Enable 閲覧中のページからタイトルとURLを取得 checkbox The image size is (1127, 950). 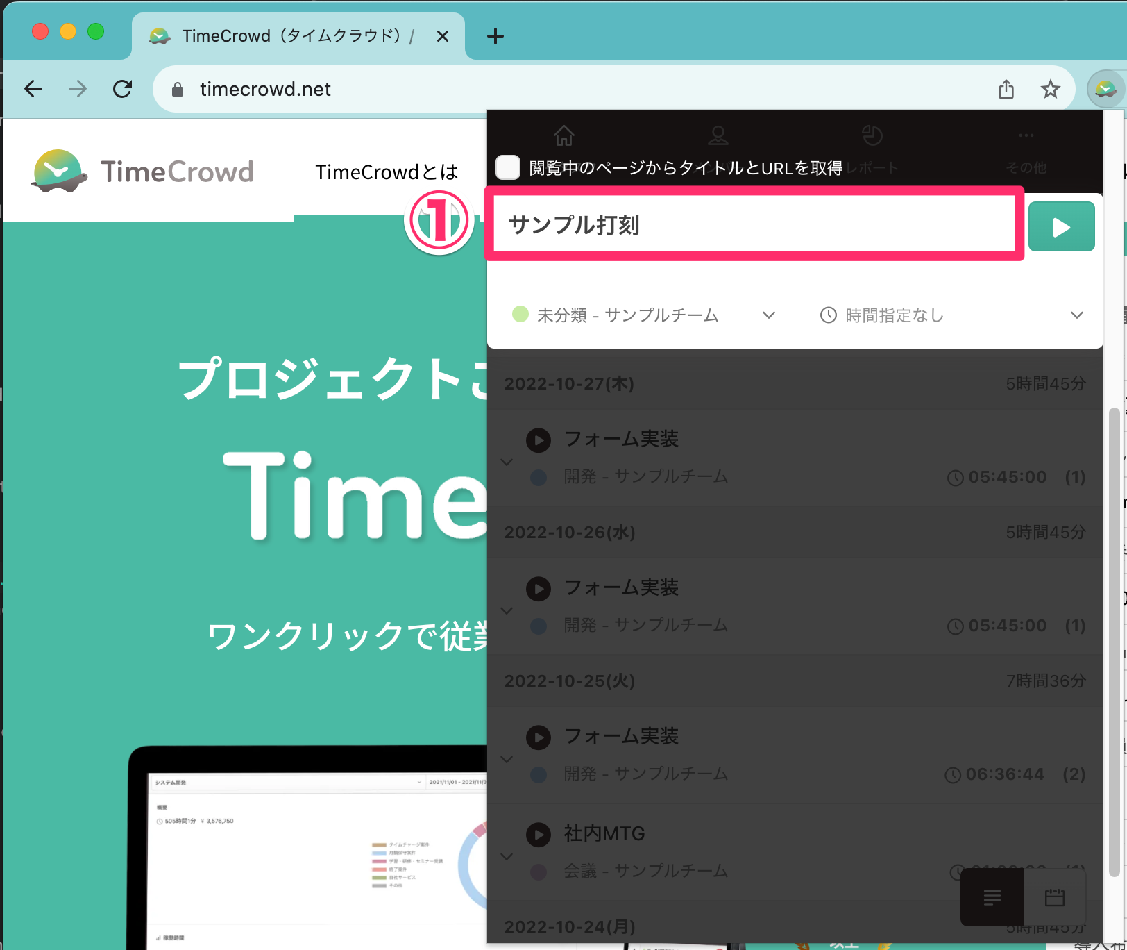(508, 167)
